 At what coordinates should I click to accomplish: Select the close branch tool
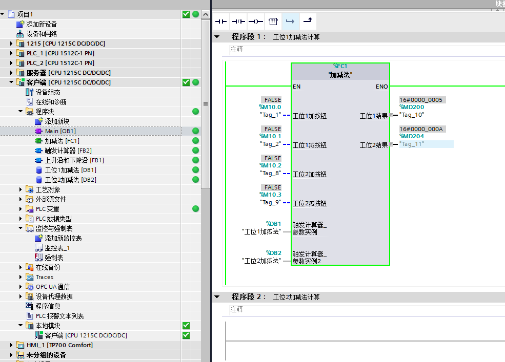(x=307, y=21)
